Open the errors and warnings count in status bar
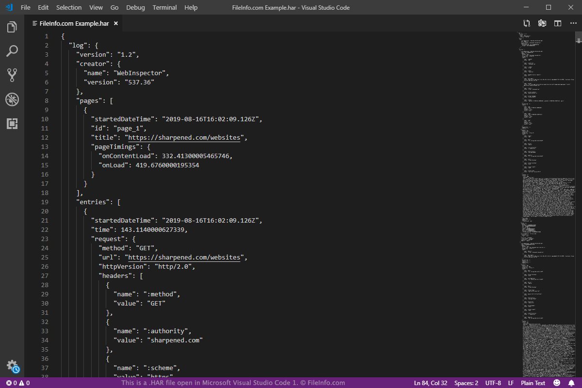Viewport: 582px width, 388px height. click(x=18, y=383)
